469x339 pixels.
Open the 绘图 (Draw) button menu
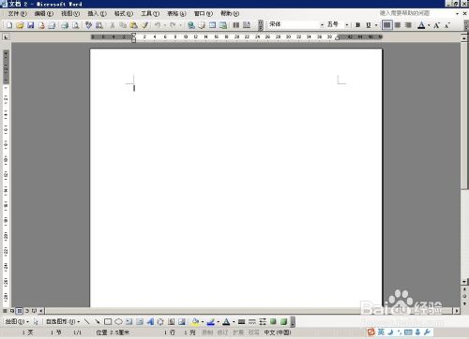click(x=17, y=321)
